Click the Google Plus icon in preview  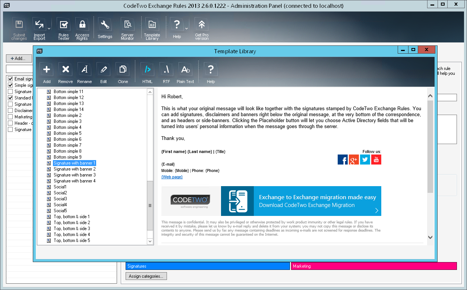click(354, 160)
